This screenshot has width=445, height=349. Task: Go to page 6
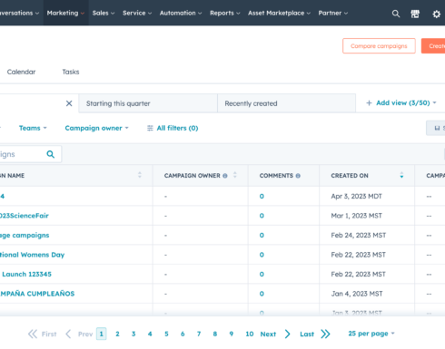tap(183, 334)
